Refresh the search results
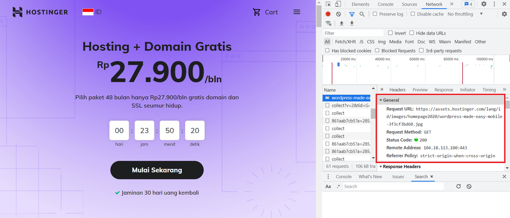510x218 pixels. click(x=459, y=186)
